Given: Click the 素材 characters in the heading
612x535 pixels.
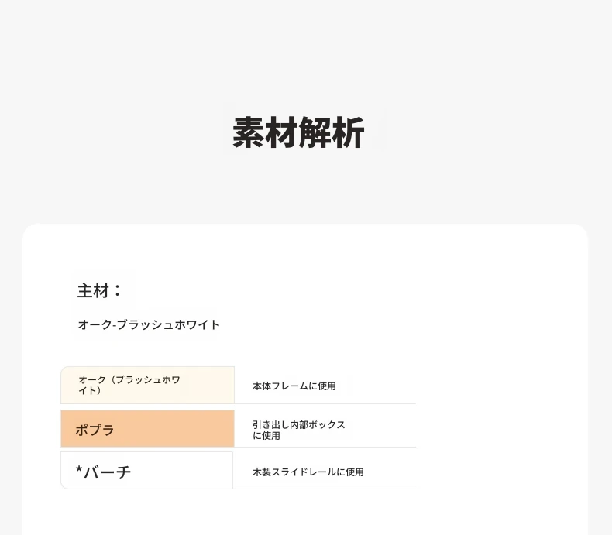Looking at the screenshot, I should (x=266, y=132).
